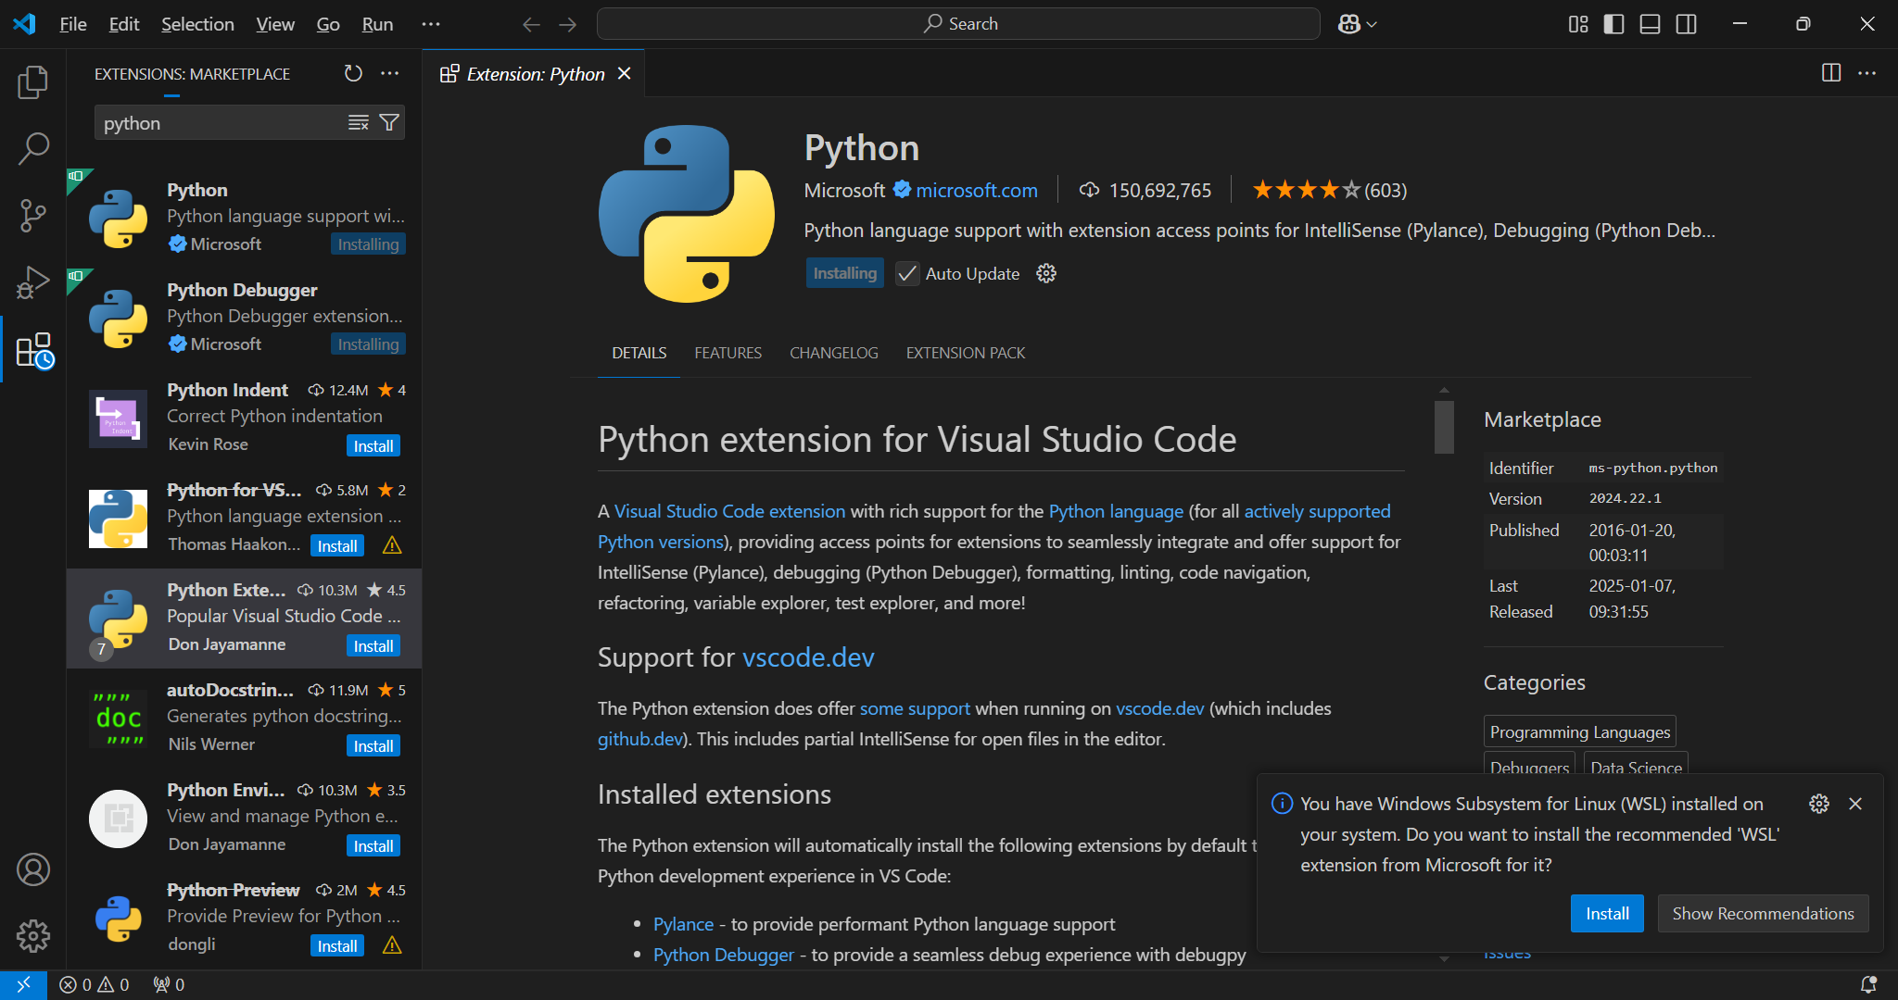Refresh the extensions marketplace list
Image resolution: width=1898 pixels, height=1000 pixels.
tap(352, 73)
